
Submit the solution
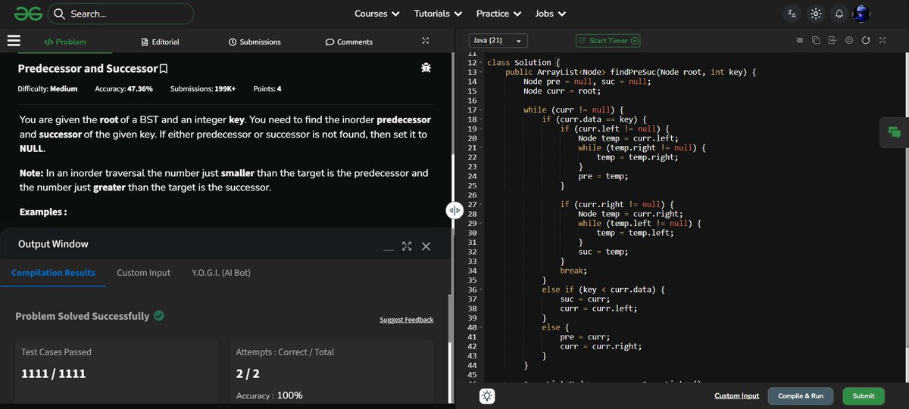click(864, 396)
